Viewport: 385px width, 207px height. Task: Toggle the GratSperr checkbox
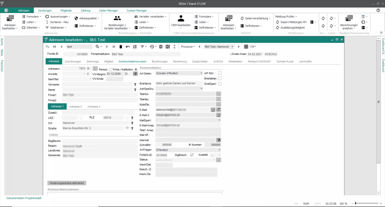[x=220, y=84]
